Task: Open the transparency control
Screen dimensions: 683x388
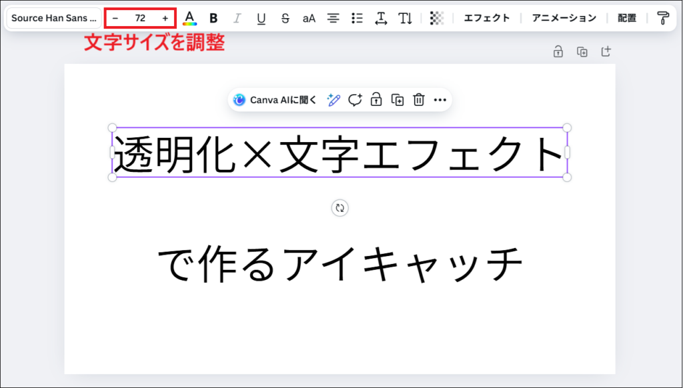Action: pos(437,18)
